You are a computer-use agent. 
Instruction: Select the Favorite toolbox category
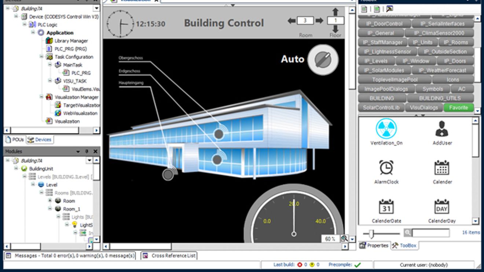point(458,108)
